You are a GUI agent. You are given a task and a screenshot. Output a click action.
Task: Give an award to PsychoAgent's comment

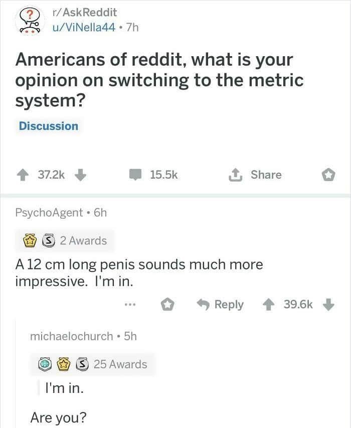167,305
